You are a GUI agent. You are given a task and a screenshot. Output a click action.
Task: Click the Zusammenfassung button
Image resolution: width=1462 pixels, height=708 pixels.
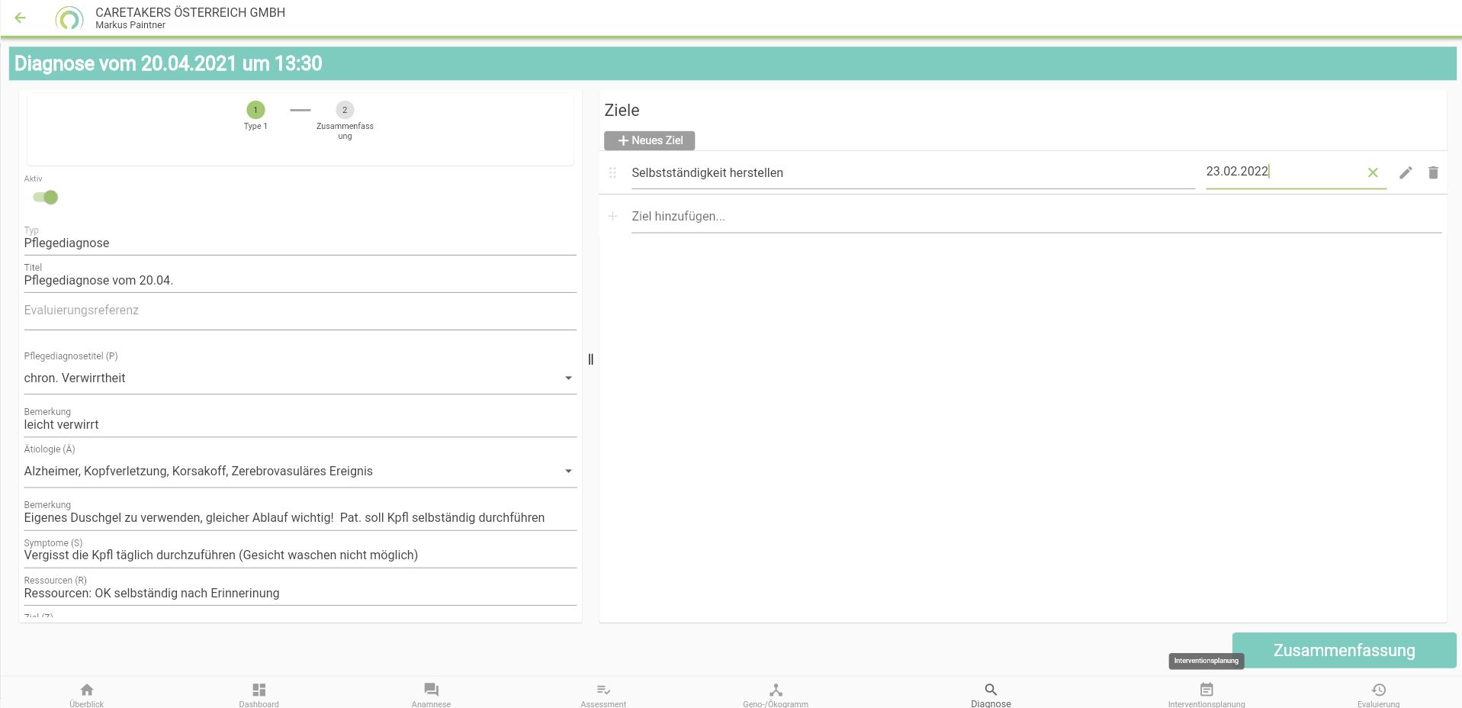(x=1343, y=650)
